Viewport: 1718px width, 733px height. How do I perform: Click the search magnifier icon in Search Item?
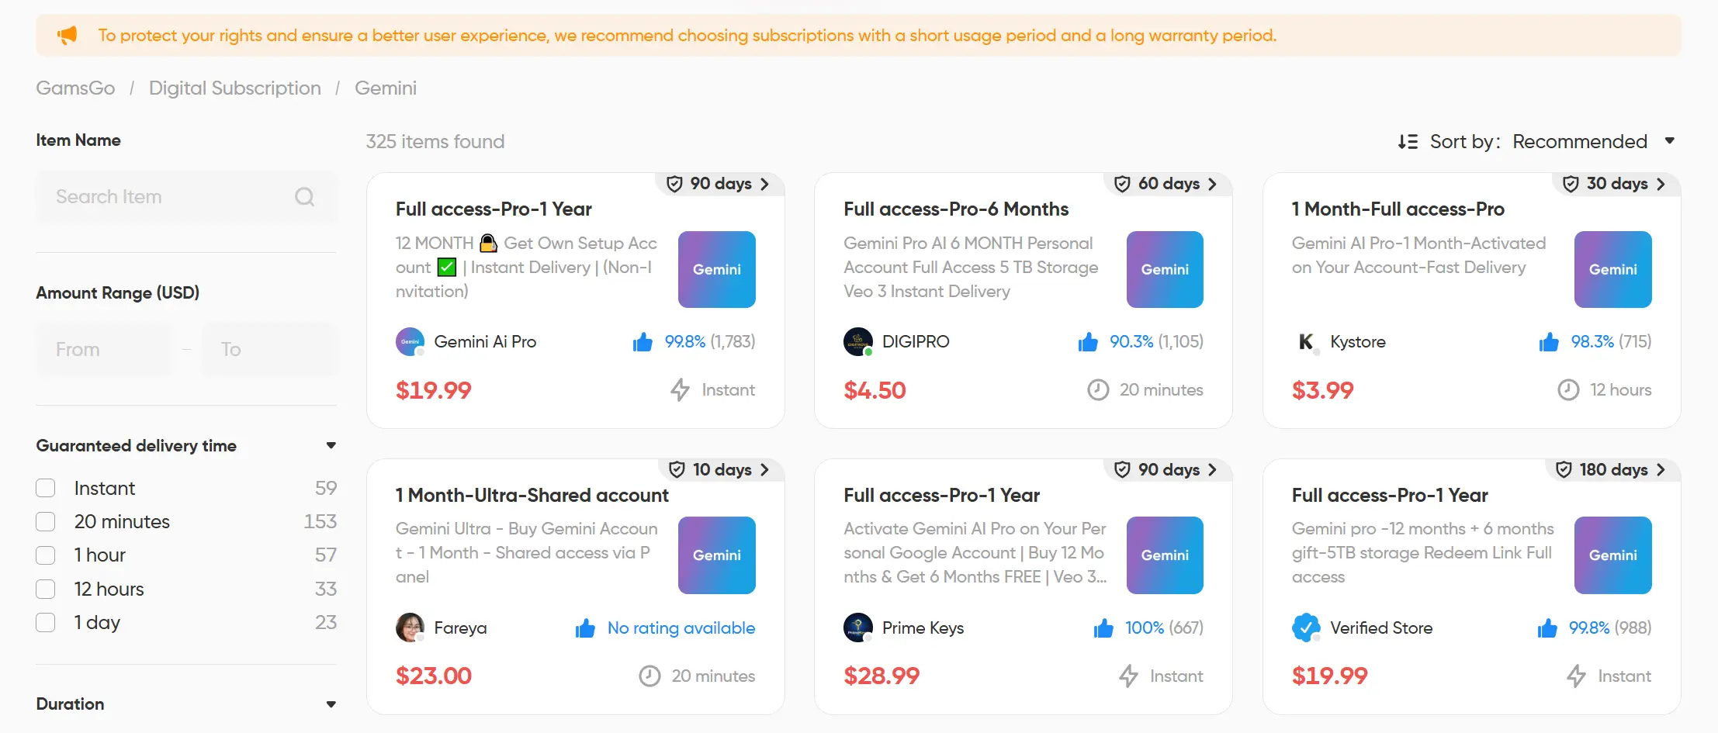pyautogui.click(x=304, y=197)
